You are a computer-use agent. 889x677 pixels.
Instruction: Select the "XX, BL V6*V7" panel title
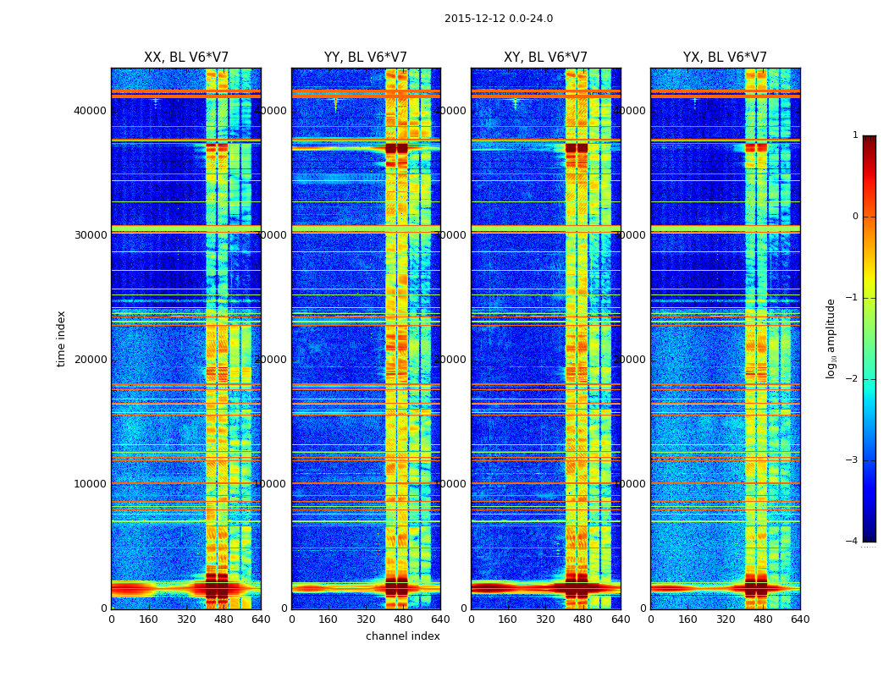(x=186, y=58)
